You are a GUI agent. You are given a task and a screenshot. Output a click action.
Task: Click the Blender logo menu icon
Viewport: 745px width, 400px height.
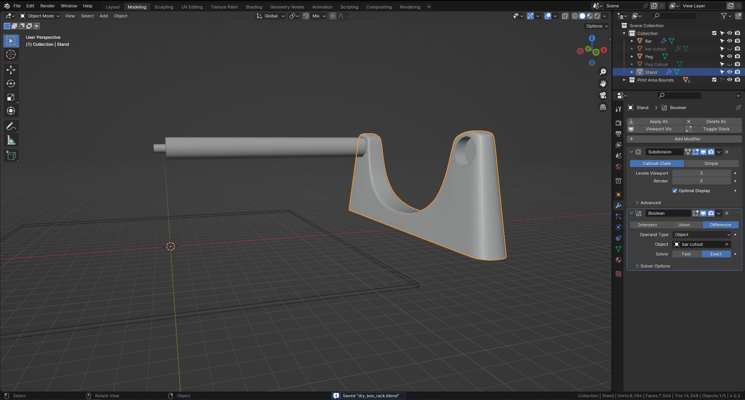pos(7,6)
